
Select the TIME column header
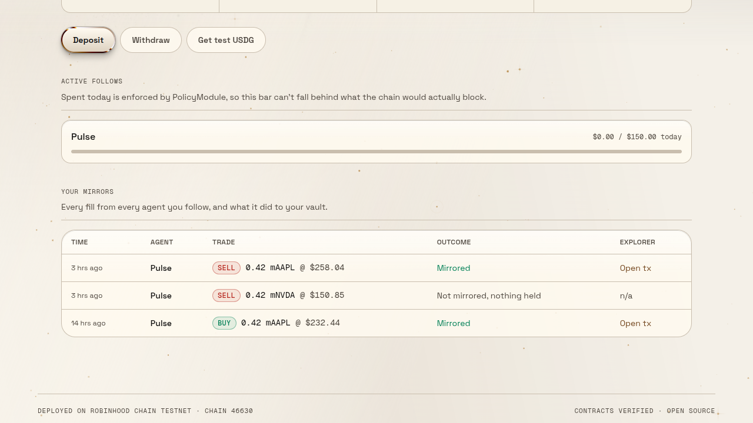point(79,242)
